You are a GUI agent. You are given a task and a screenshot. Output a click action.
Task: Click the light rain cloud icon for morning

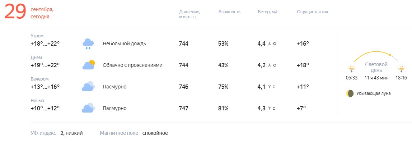coord(88,44)
